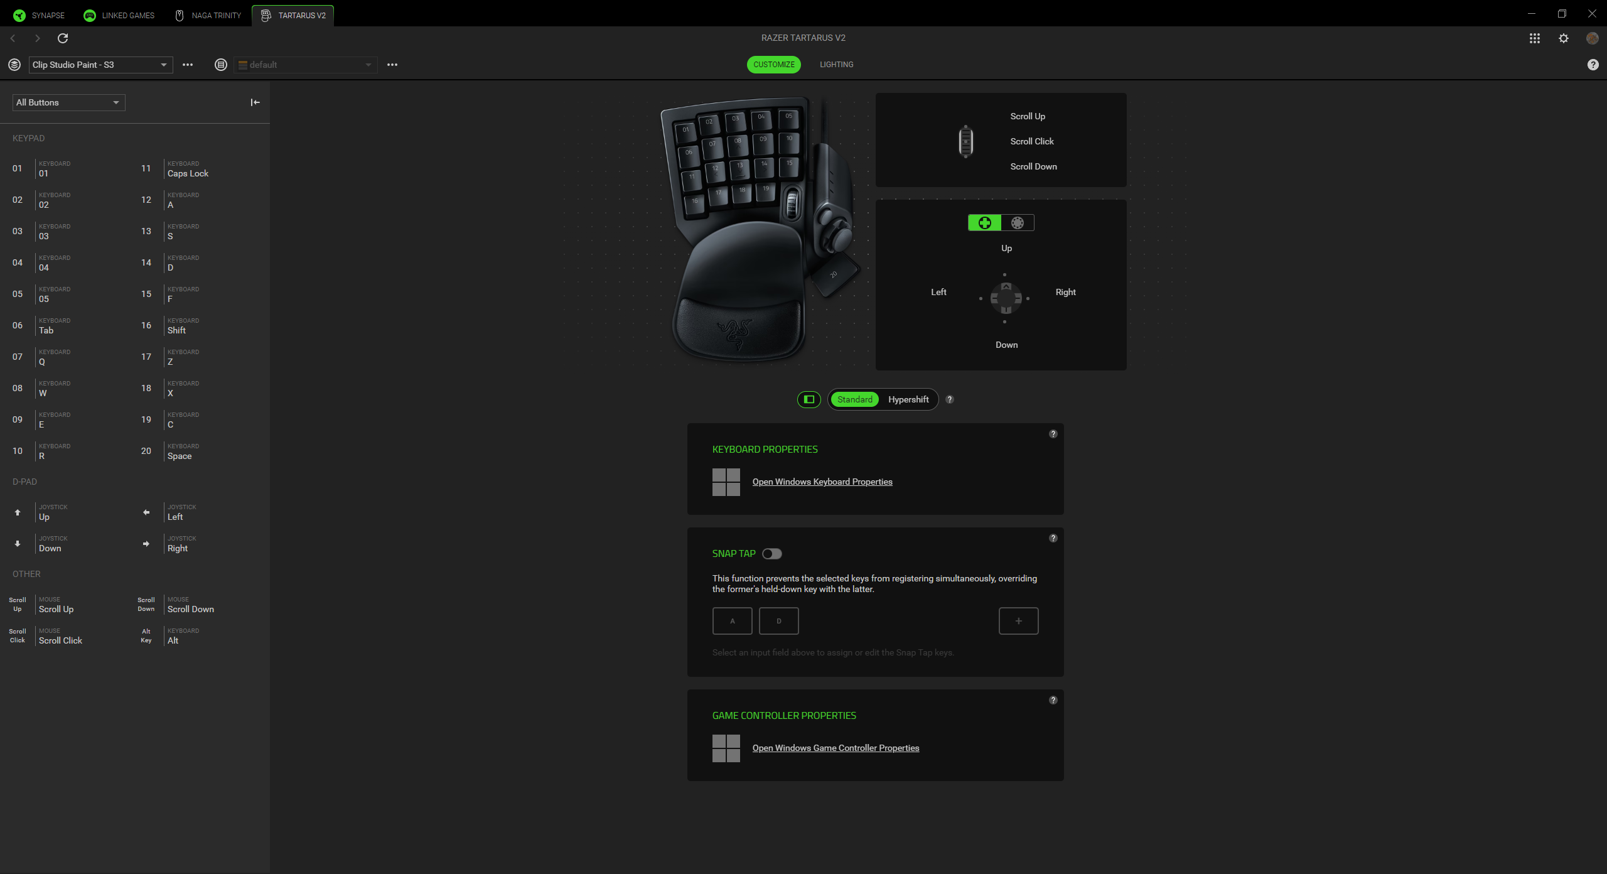Open the default keymap dropdown
The height and width of the screenshot is (874, 1607).
point(306,65)
